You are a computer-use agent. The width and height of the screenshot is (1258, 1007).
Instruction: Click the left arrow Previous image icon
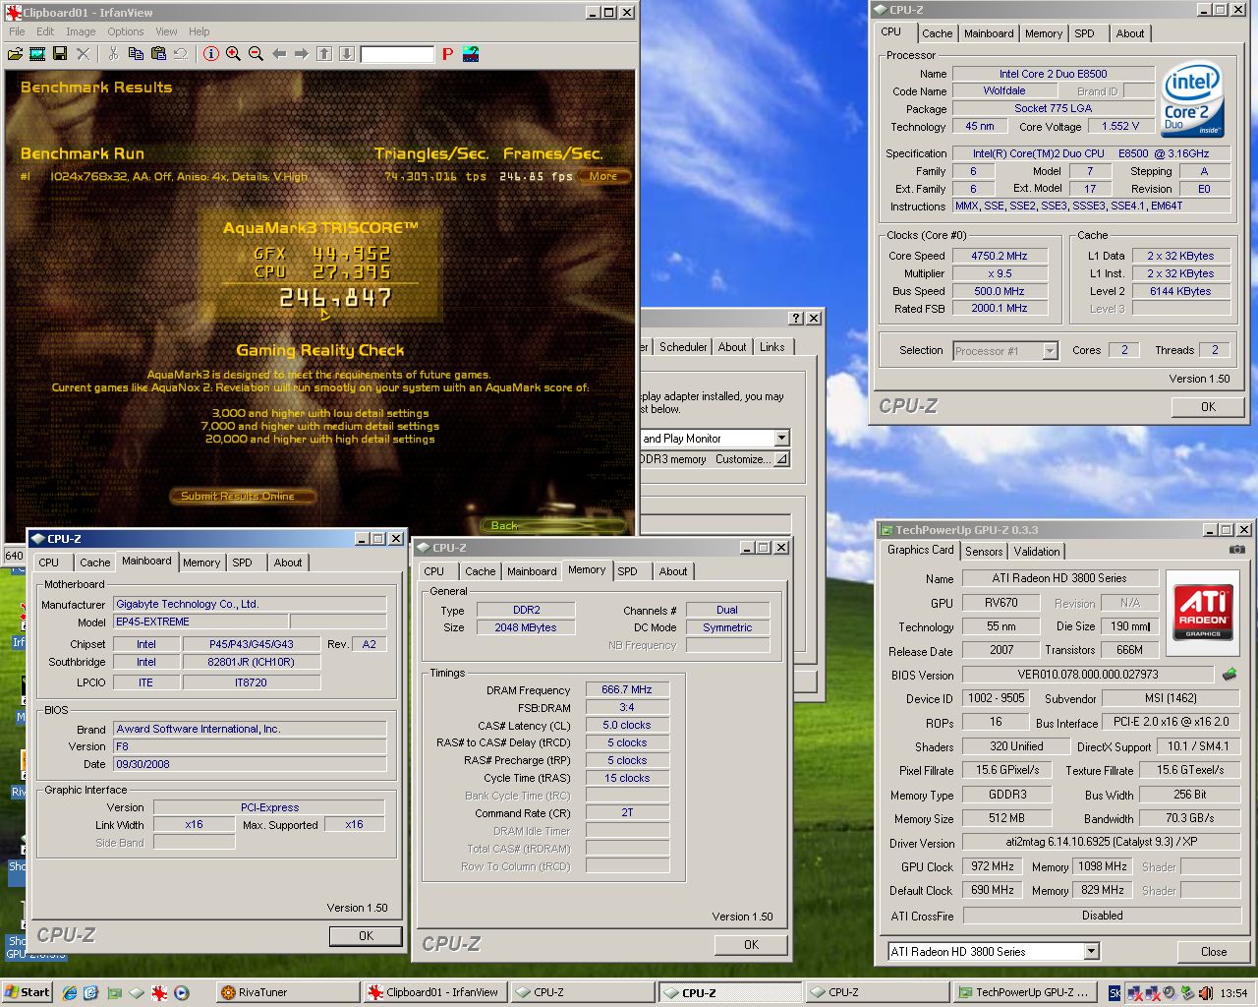coord(279,54)
